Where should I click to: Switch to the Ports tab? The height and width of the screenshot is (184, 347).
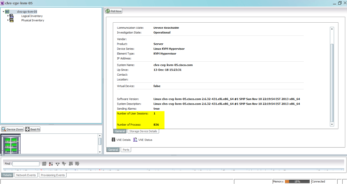coord(126,149)
